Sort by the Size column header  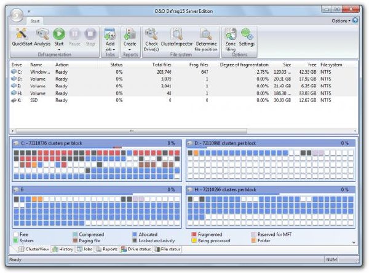[x=287, y=65]
